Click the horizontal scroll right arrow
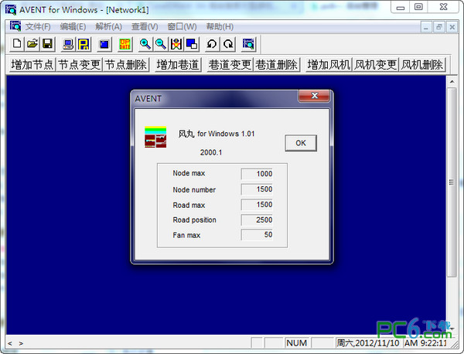464x354 pixels. tap(21, 343)
